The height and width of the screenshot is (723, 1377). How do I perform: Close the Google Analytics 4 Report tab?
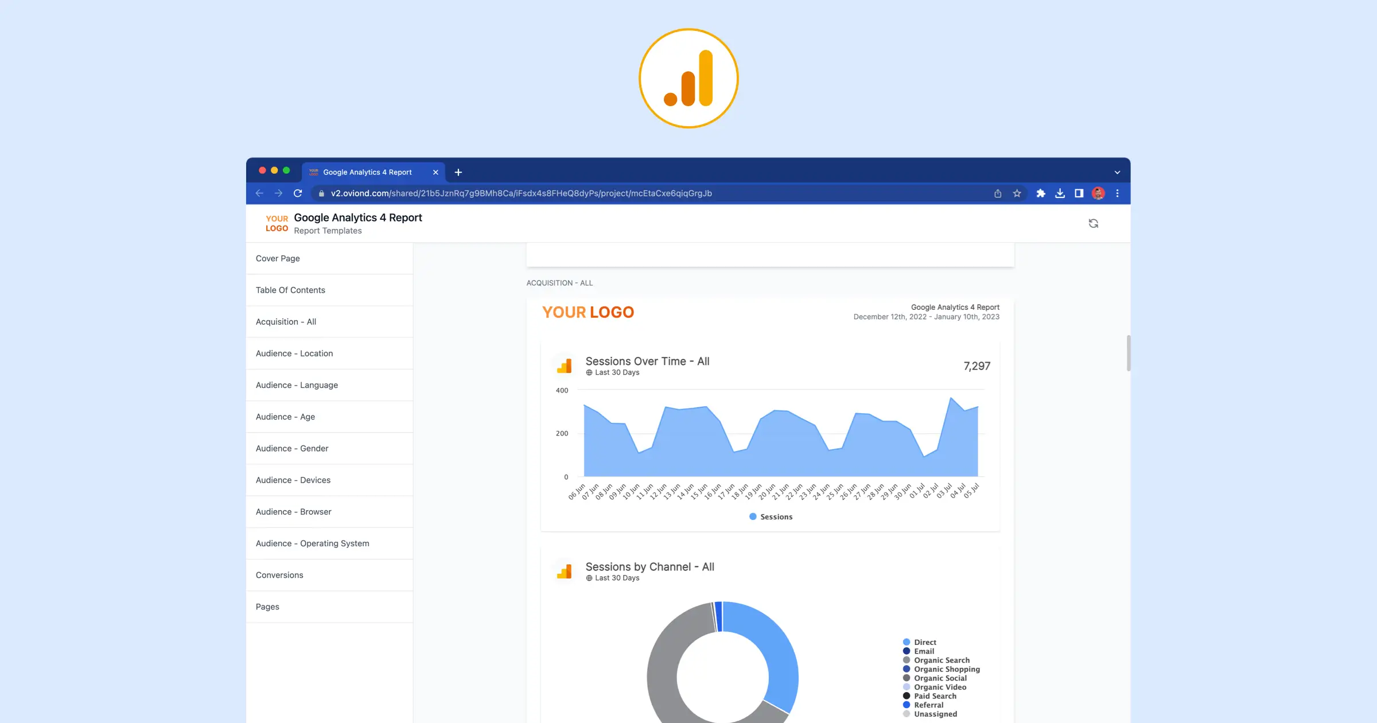pos(435,172)
